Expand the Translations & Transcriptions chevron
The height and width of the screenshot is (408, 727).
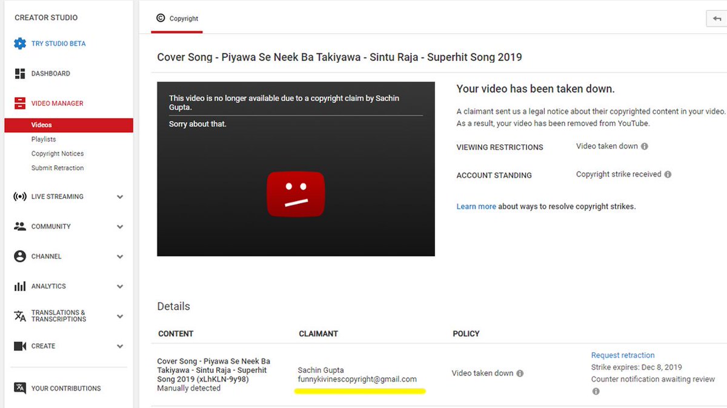(120, 317)
